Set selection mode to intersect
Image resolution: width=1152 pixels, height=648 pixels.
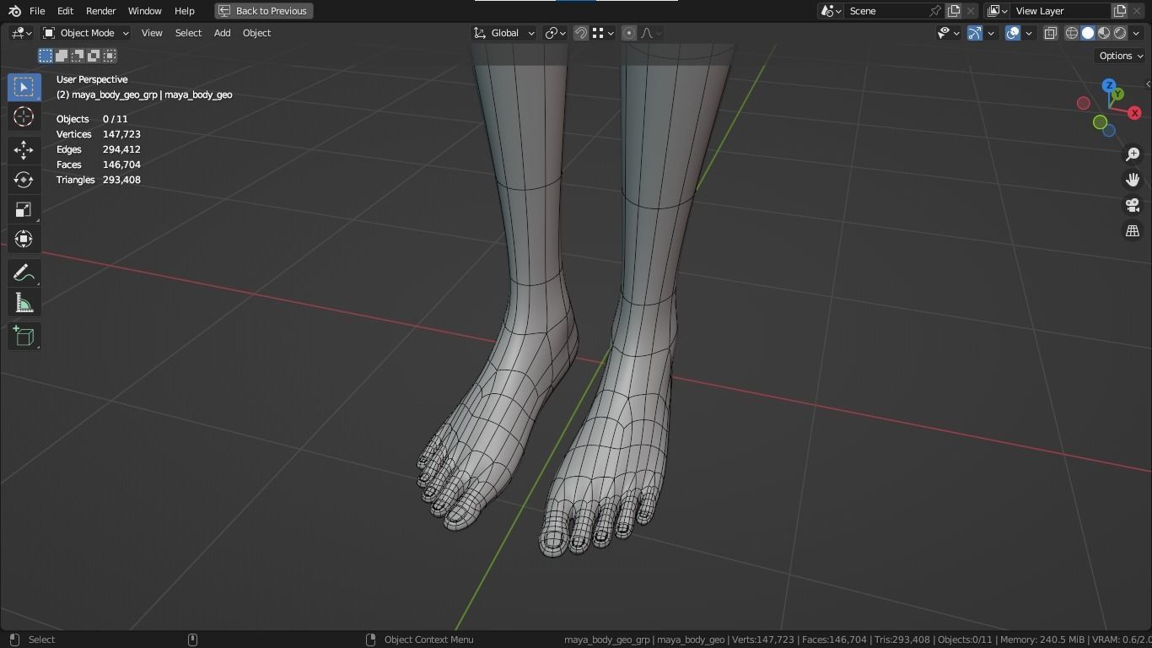click(x=110, y=56)
